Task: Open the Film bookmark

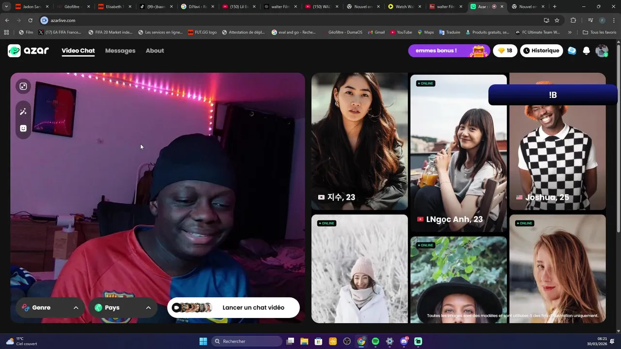Action: pyautogui.click(x=26, y=32)
